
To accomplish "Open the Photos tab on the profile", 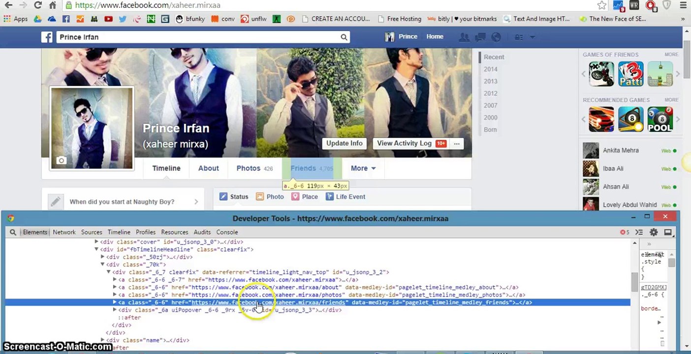I will [254, 168].
